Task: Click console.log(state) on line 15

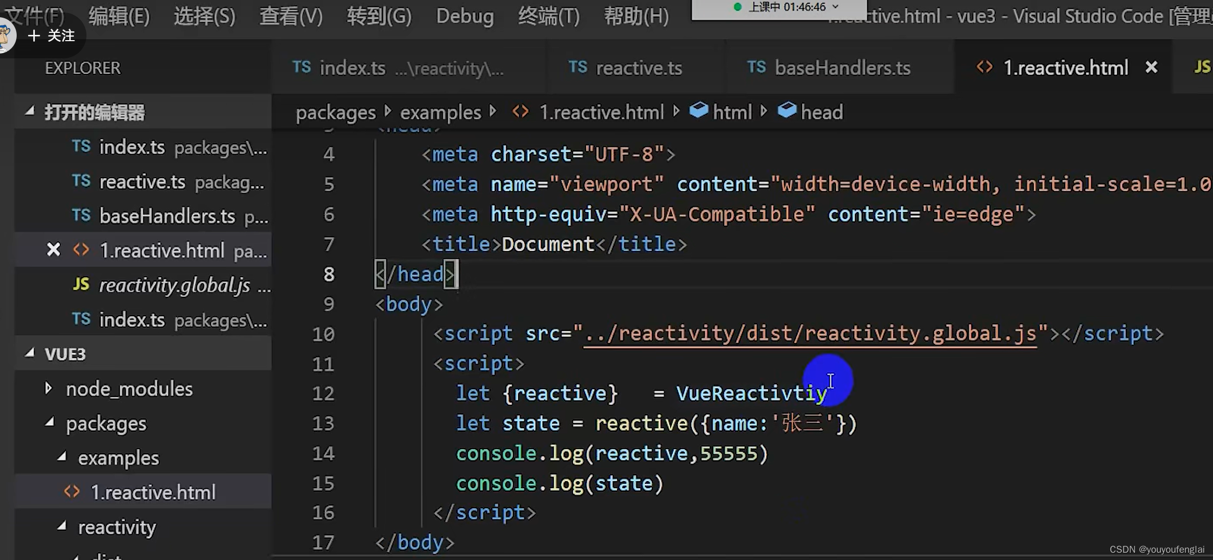Action: [x=560, y=483]
